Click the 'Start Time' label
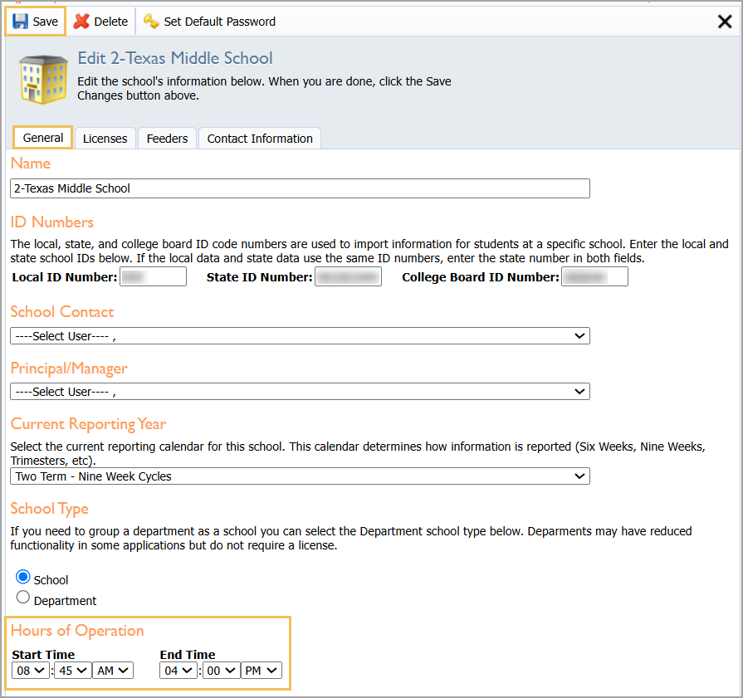Image resolution: width=743 pixels, height=698 pixels. coord(43,654)
